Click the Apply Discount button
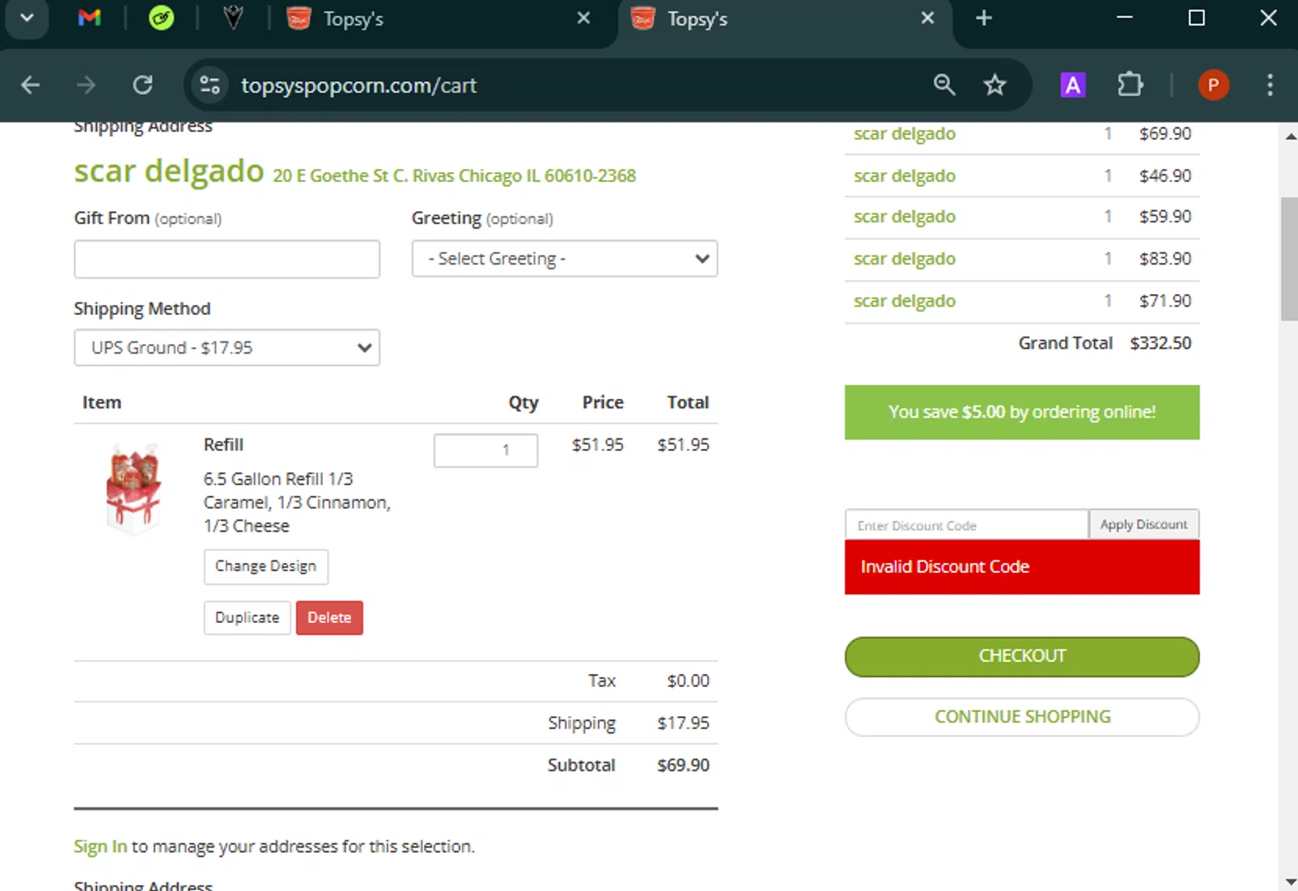Image resolution: width=1298 pixels, height=891 pixels. coord(1144,524)
